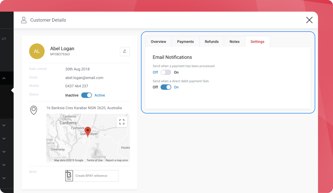Click the Canberra area map thumbnail
The width and height of the screenshot is (333, 193).
point(88,138)
